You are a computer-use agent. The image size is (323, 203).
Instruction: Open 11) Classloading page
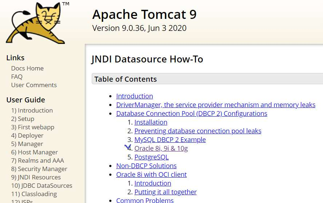click(x=34, y=194)
